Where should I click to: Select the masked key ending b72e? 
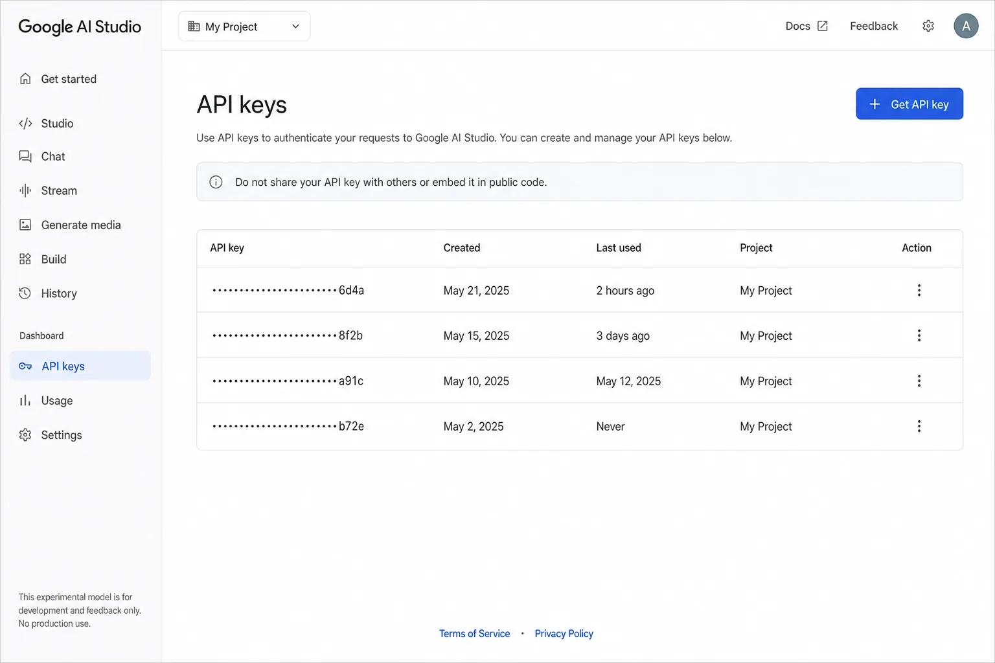288,426
